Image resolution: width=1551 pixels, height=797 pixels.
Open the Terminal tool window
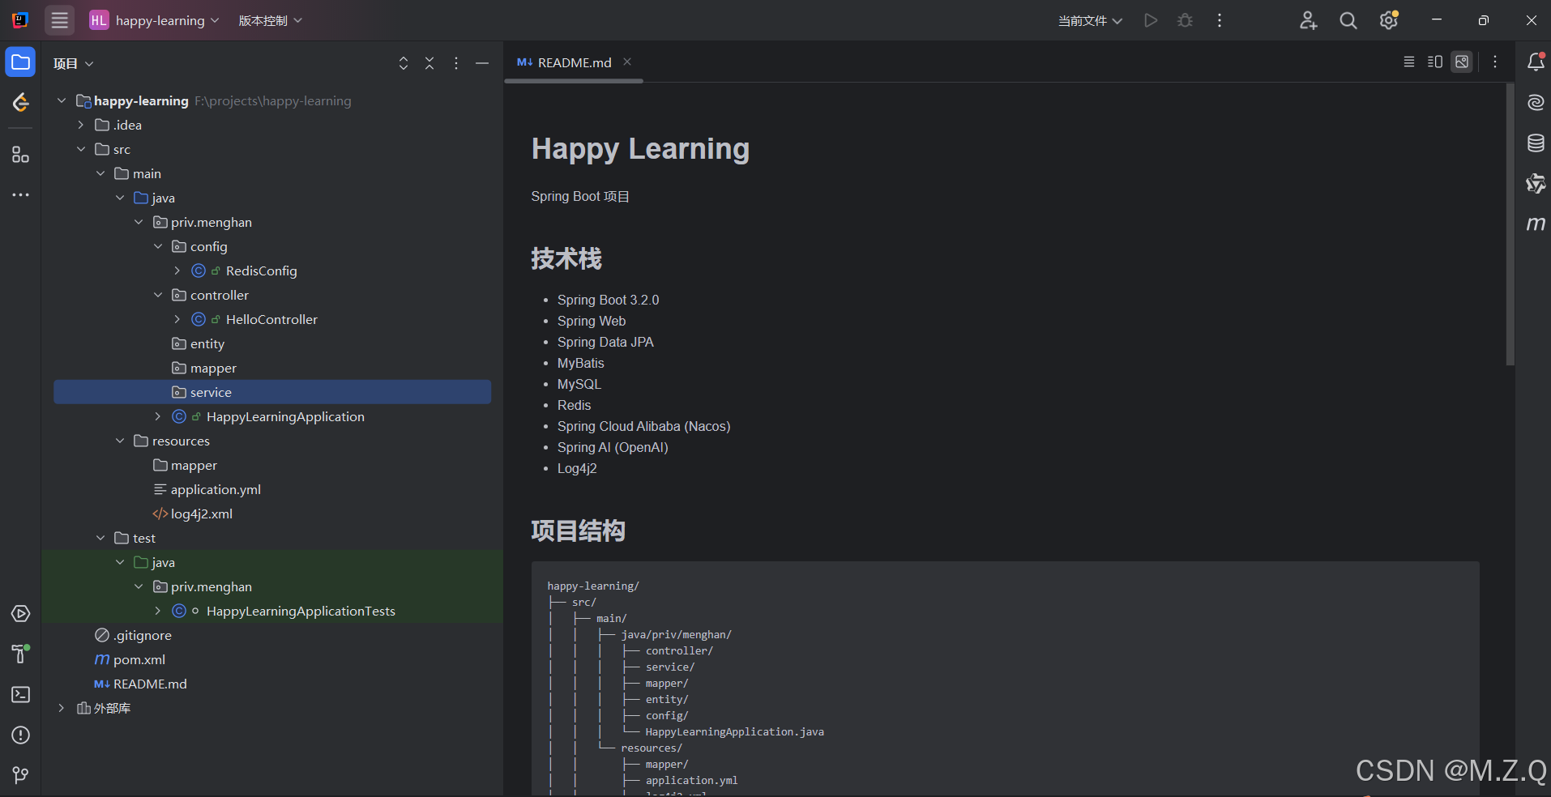point(20,695)
